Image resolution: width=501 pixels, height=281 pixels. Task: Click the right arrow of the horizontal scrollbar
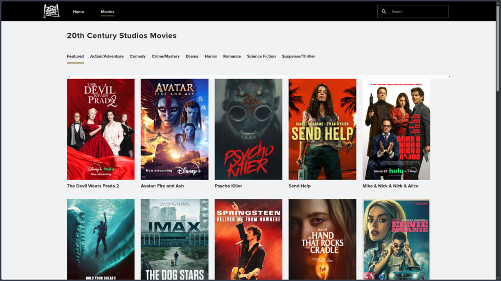coord(449,77)
